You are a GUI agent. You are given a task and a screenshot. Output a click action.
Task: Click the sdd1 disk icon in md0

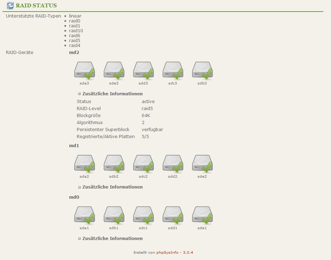pyautogui.click(x=173, y=215)
